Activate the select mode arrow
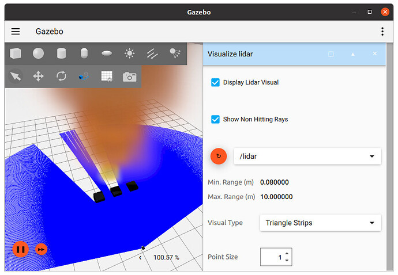Screen dimensions: 398x275 pyautogui.click(x=16, y=76)
